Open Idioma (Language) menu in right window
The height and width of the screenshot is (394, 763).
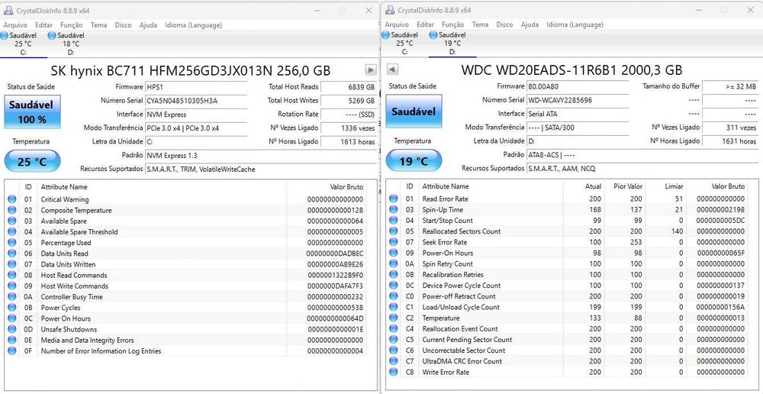pyautogui.click(x=575, y=24)
